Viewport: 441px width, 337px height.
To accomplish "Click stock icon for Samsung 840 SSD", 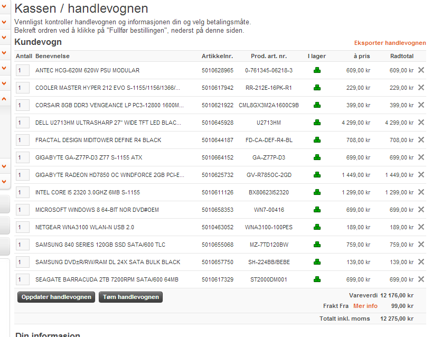I will click(x=317, y=245).
